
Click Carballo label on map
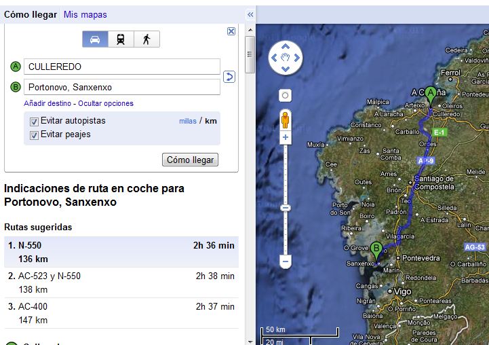(407, 132)
